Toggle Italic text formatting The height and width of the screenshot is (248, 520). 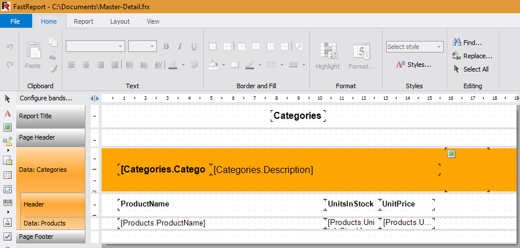tap(180, 47)
